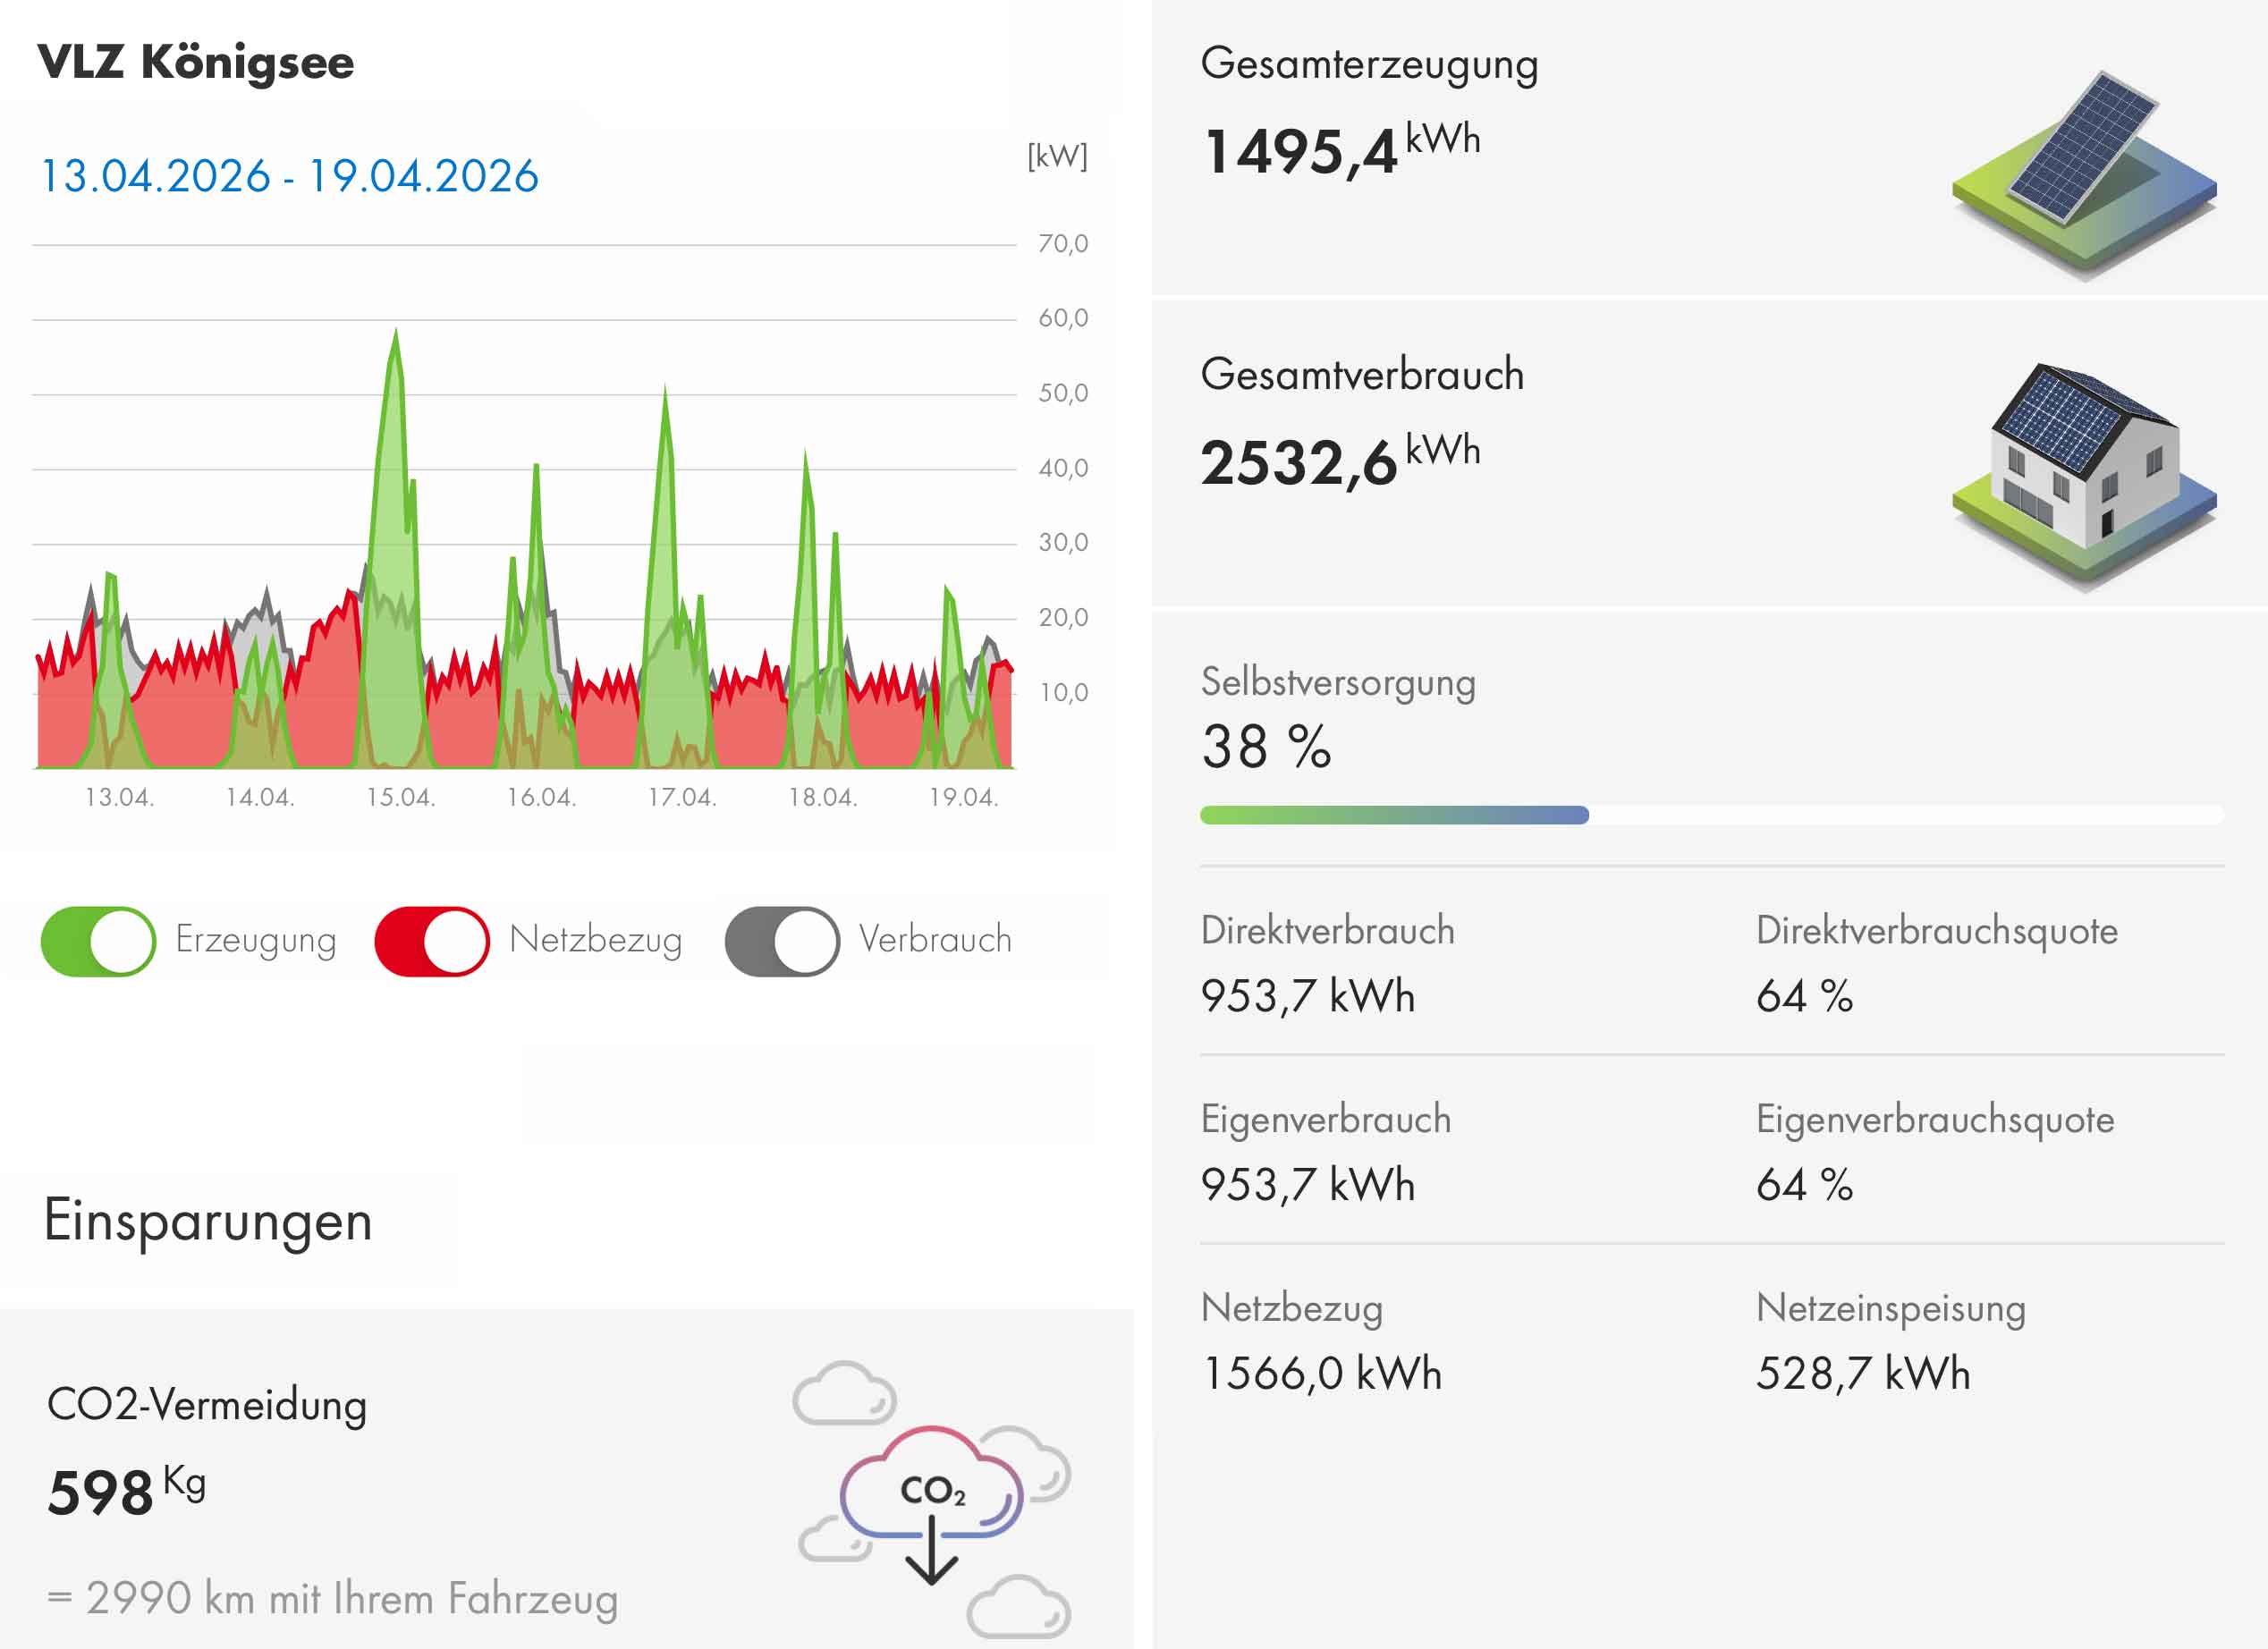Image resolution: width=2268 pixels, height=1649 pixels.
Task: Select the 15.04. label on chart axis
Action: [x=400, y=797]
